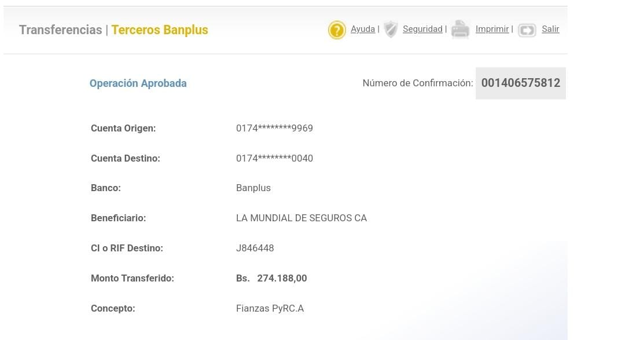Click the Terceros Banplus heading
This screenshot has width=625, height=340.
tap(160, 30)
